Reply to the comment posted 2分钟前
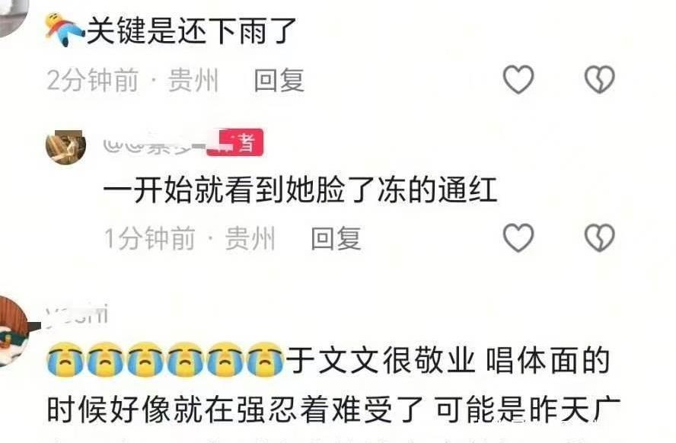This screenshot has height=443, width=676. coord(279,80)
